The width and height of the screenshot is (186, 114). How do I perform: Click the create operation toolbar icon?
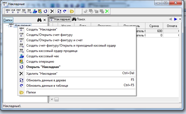point(40,11)
